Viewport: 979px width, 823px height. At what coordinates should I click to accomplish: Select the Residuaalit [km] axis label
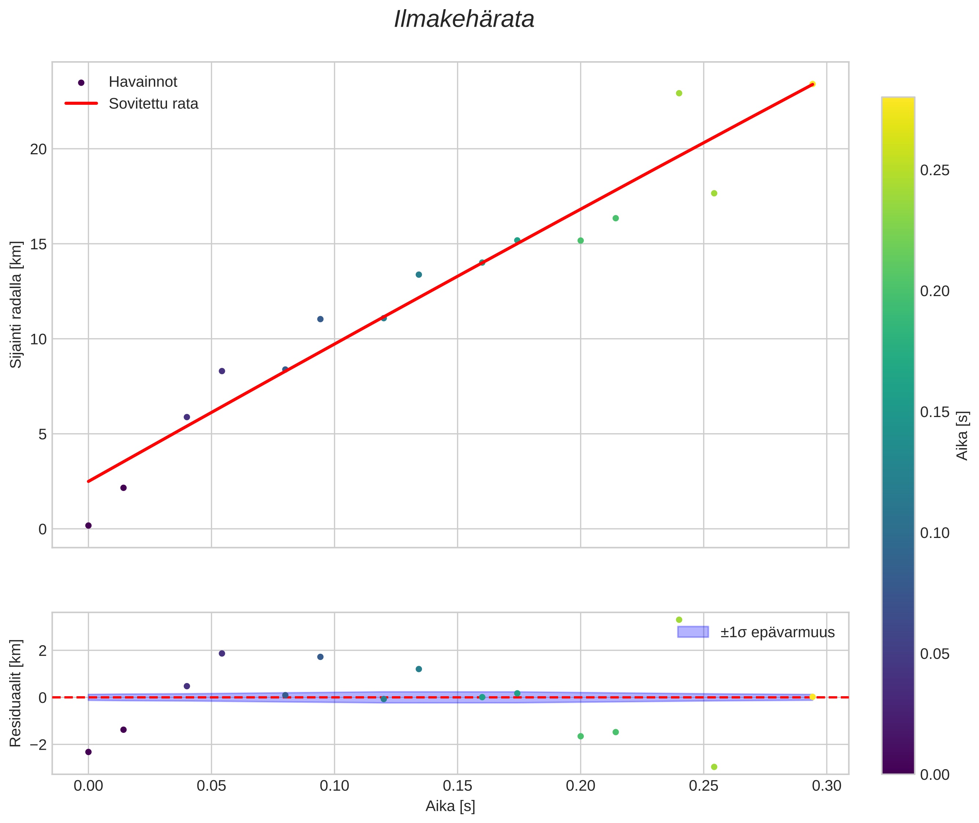(x=16, y=693)
